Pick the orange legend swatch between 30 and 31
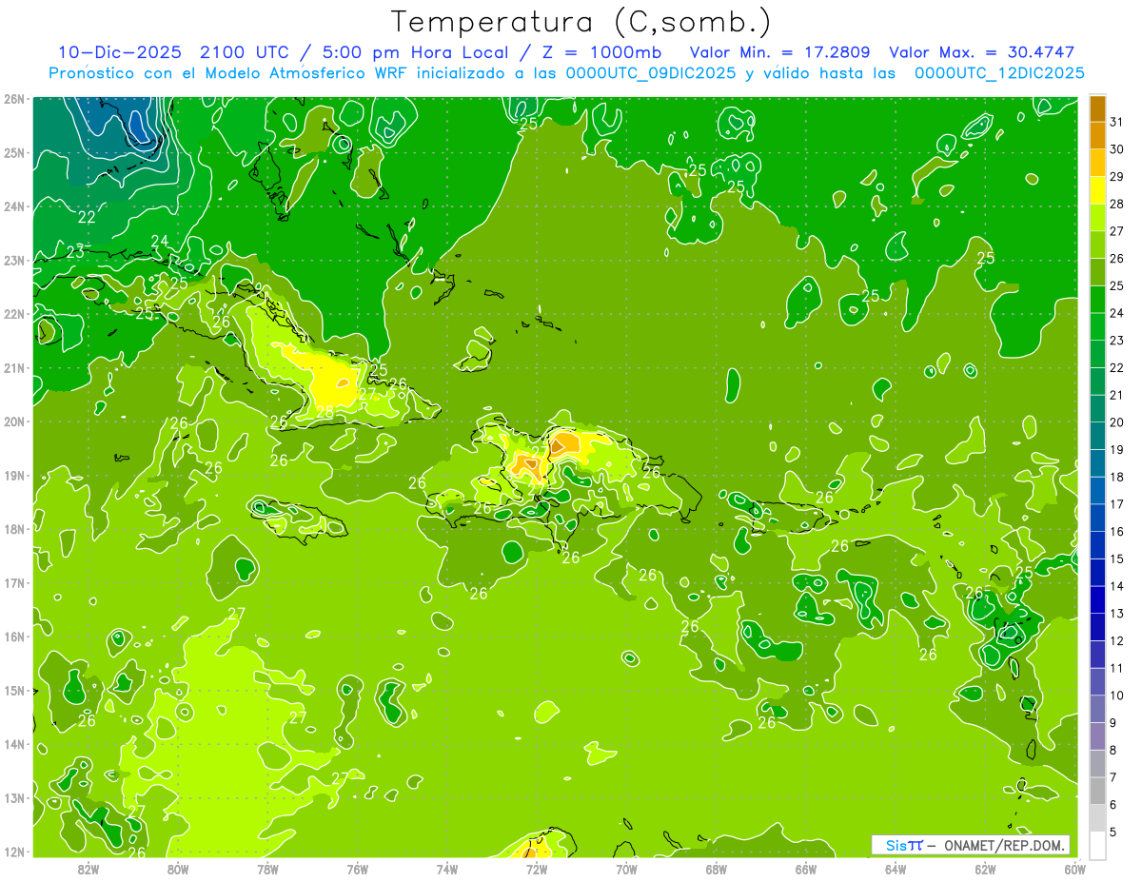 (1097, 135)
